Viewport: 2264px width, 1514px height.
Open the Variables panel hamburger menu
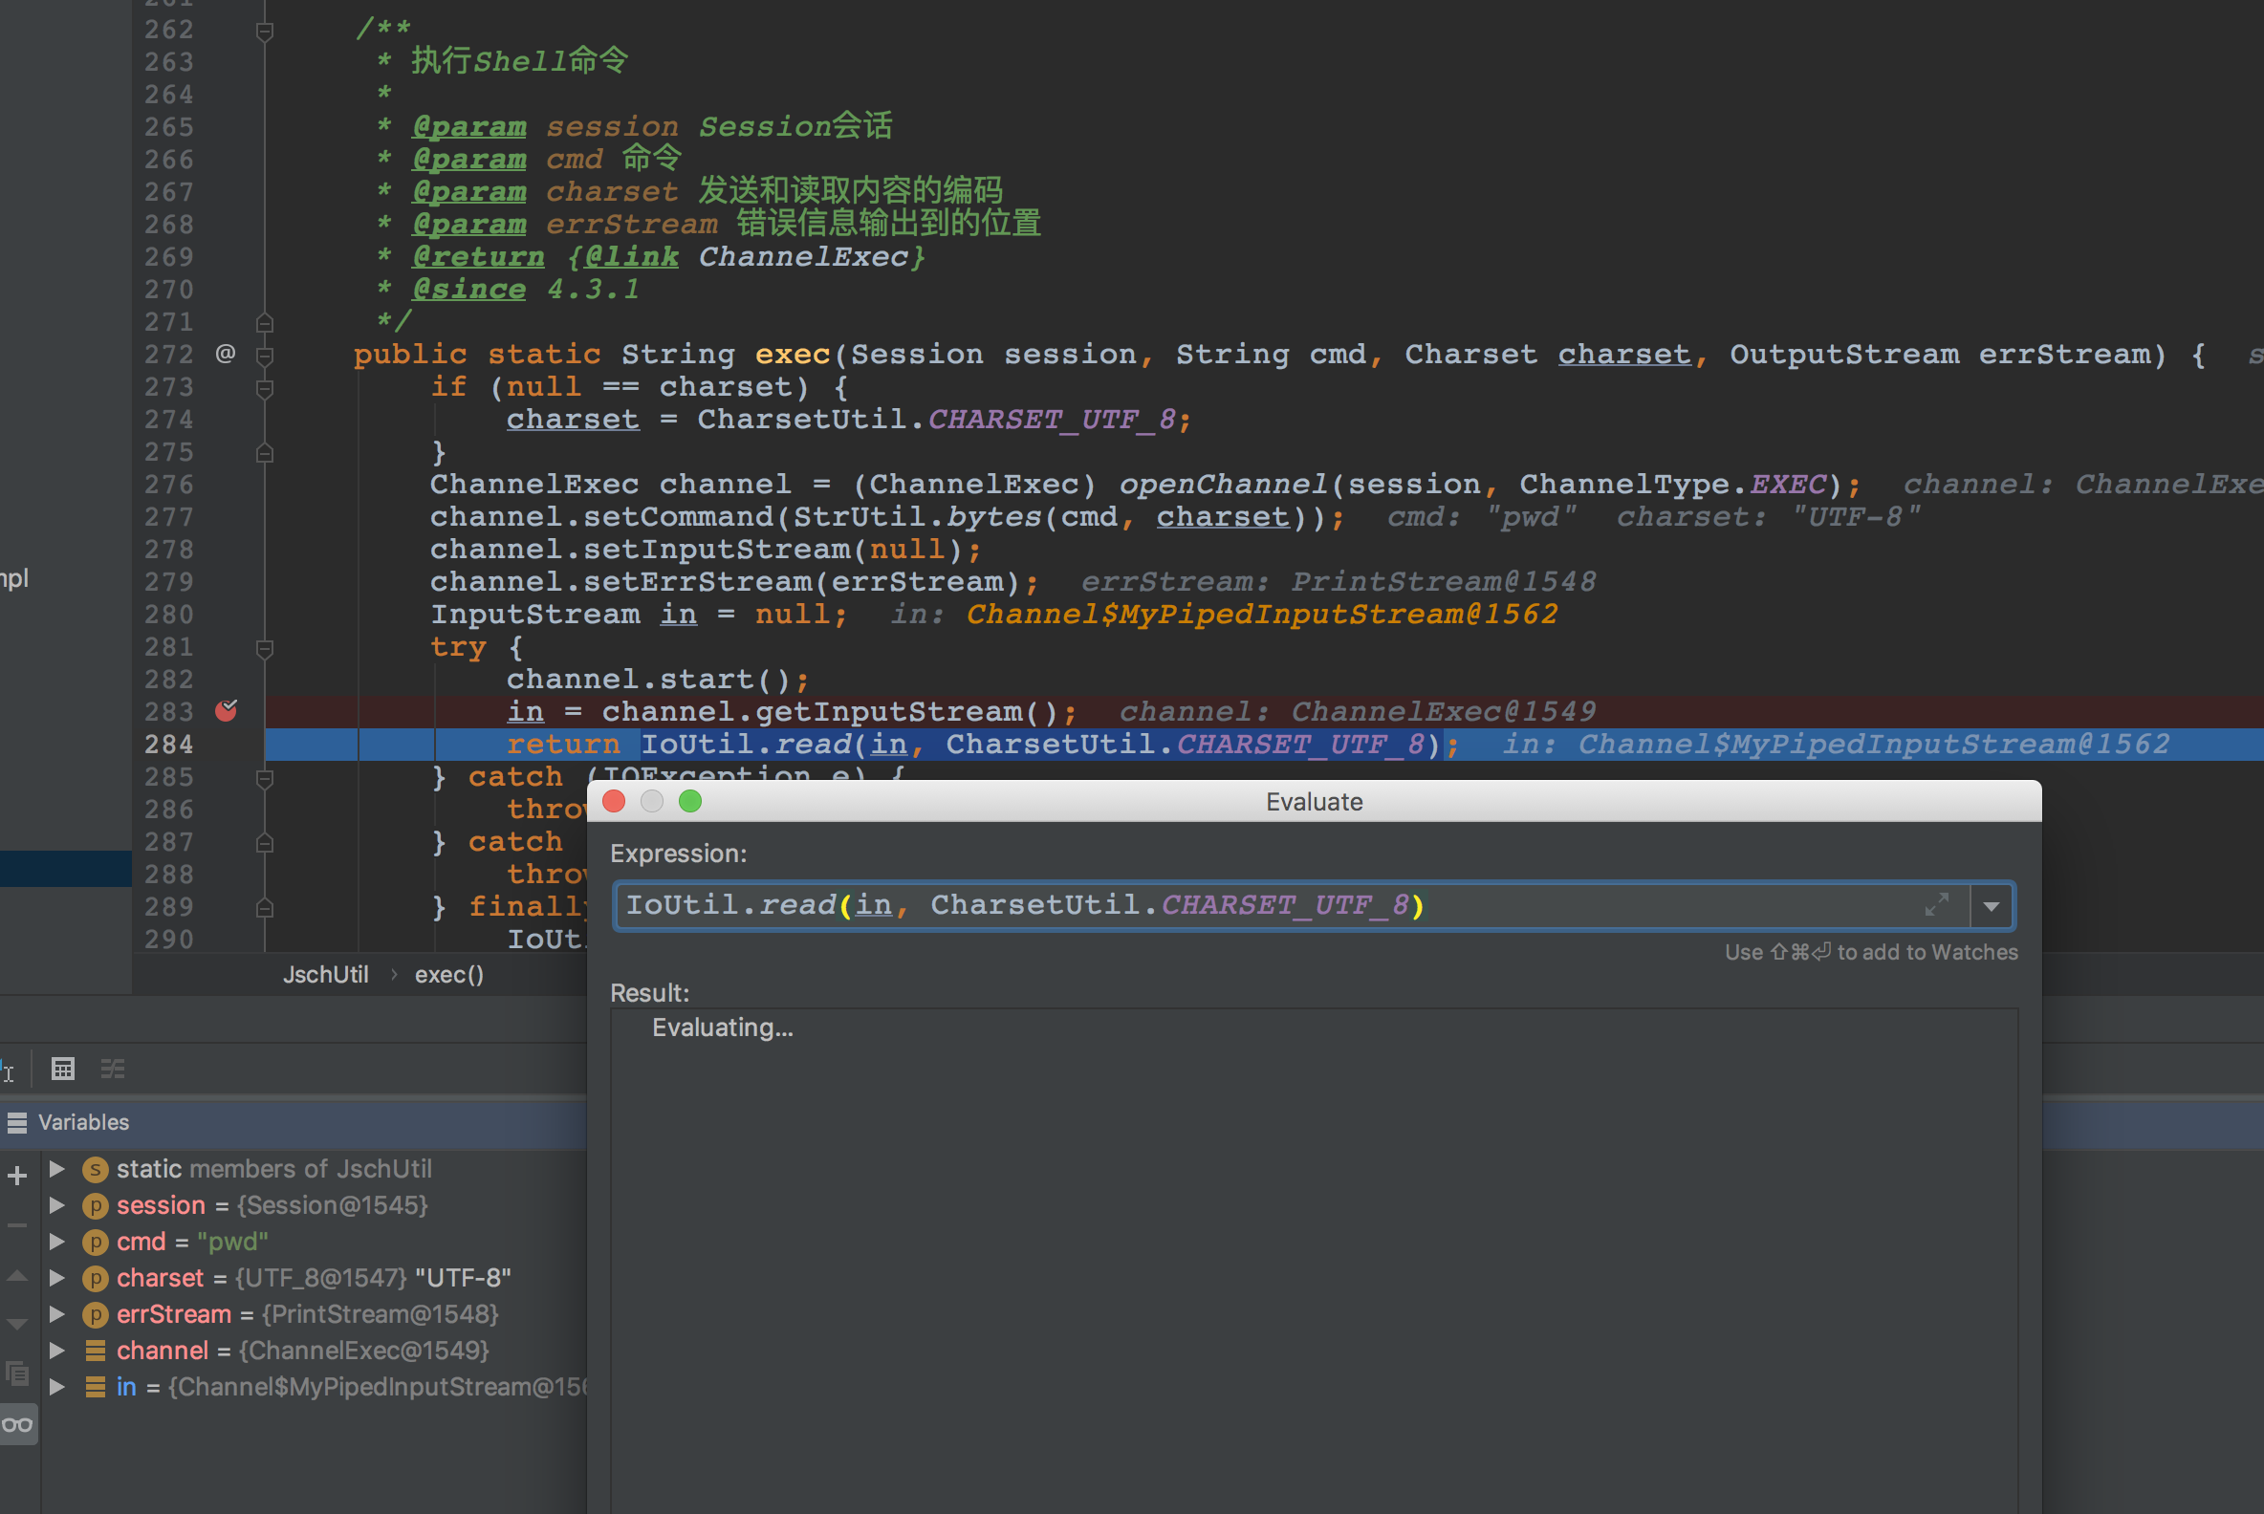[x=17, y=1122]
